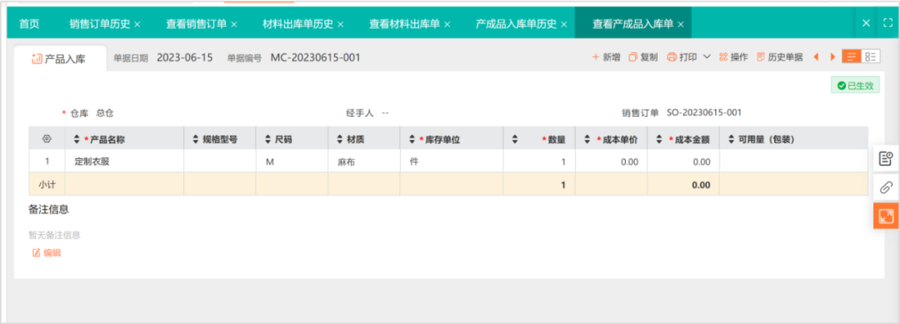
Task: Switch to 销售订单历史 tab
Action: coord(100,23)
